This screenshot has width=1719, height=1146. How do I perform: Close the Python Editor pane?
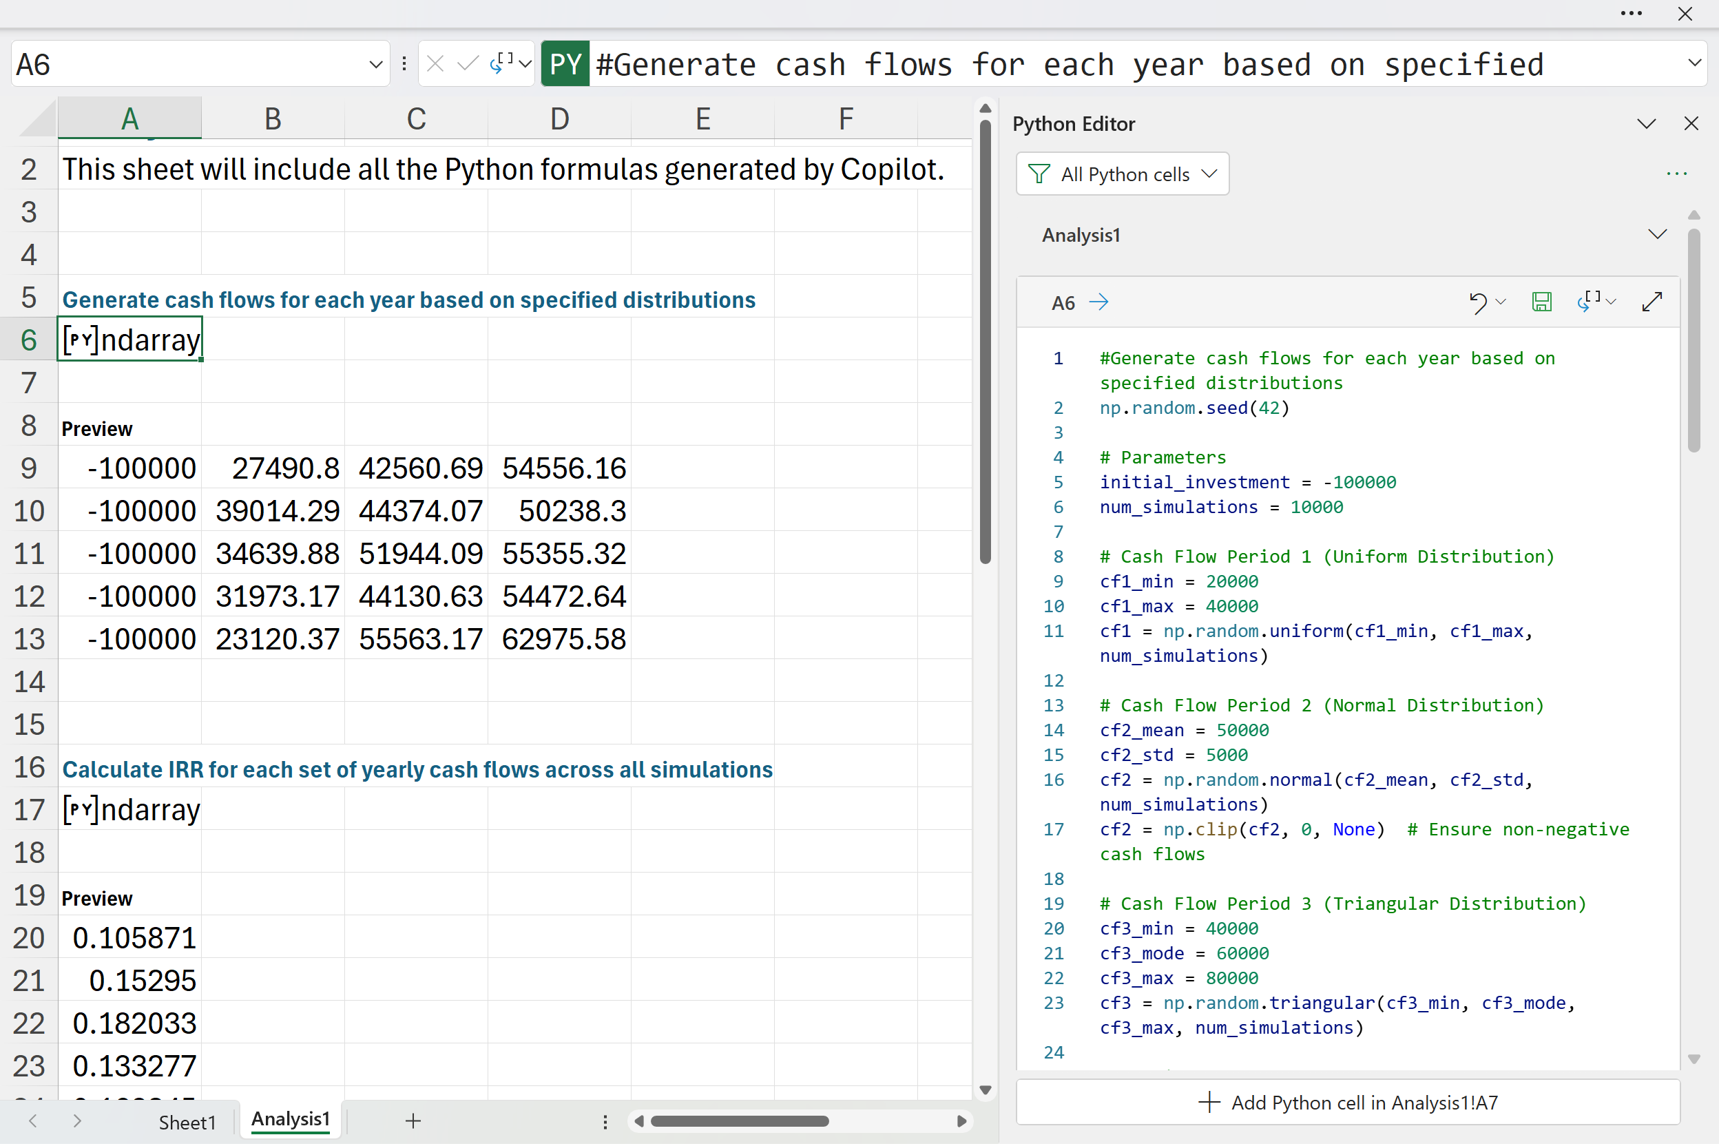click(1691, 123)
